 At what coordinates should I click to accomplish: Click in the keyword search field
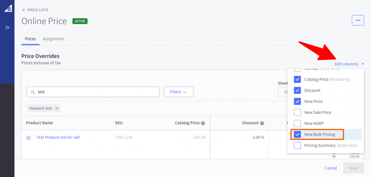click(x=97, y=92)
